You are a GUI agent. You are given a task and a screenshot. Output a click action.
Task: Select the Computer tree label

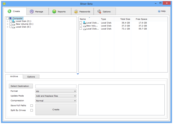18,18
